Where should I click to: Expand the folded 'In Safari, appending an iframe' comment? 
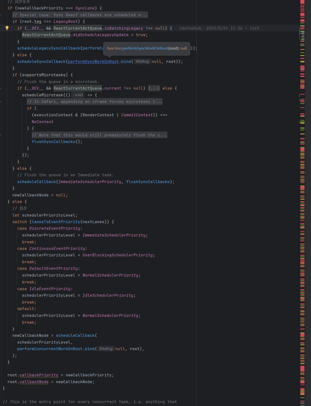tap(95, 102)
